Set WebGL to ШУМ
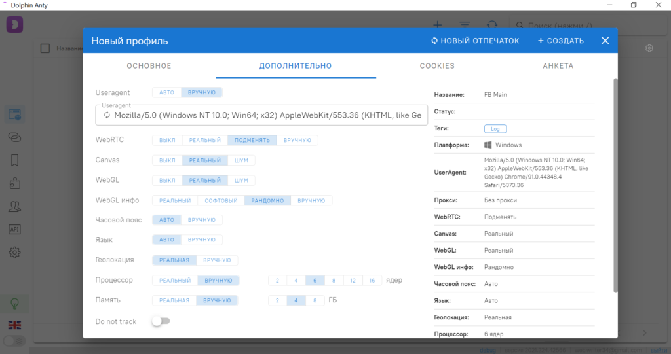Screen dimensions: 671x354 pyautogui.click(x=241, y=181)
